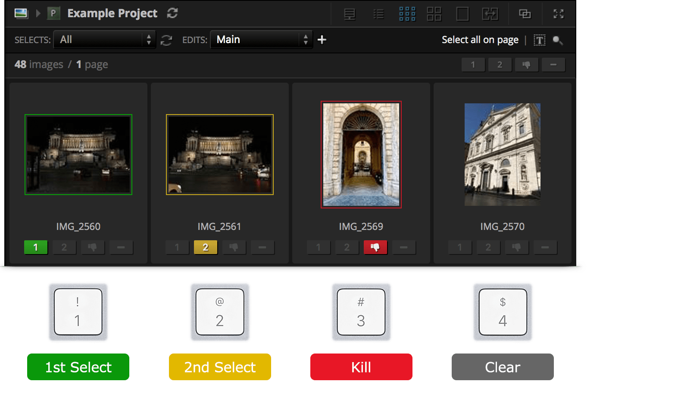
Task: Kill IMG_2561 with thumbs-down
Action: tap(234, 248)
